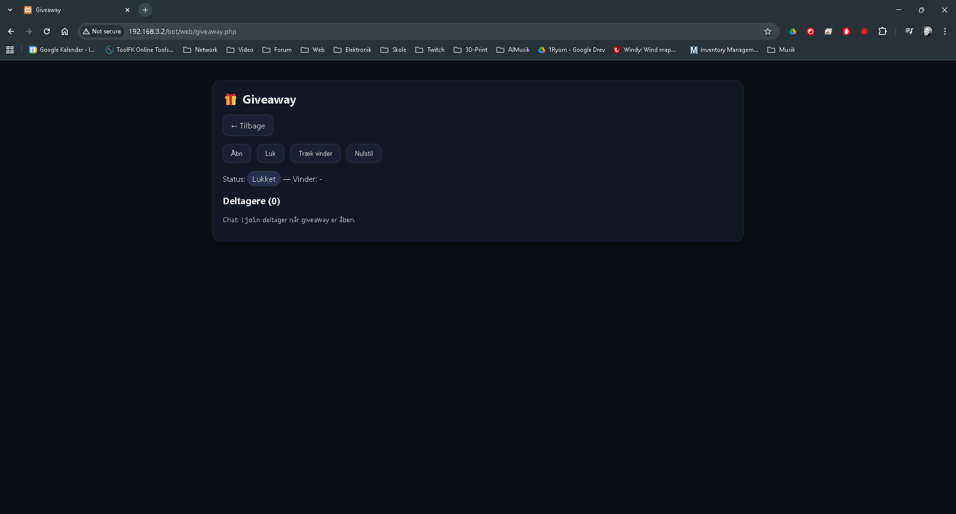The image size is (956, 514).
Task: Open the Chrome three-dot menu
Action: click(945, 31)
